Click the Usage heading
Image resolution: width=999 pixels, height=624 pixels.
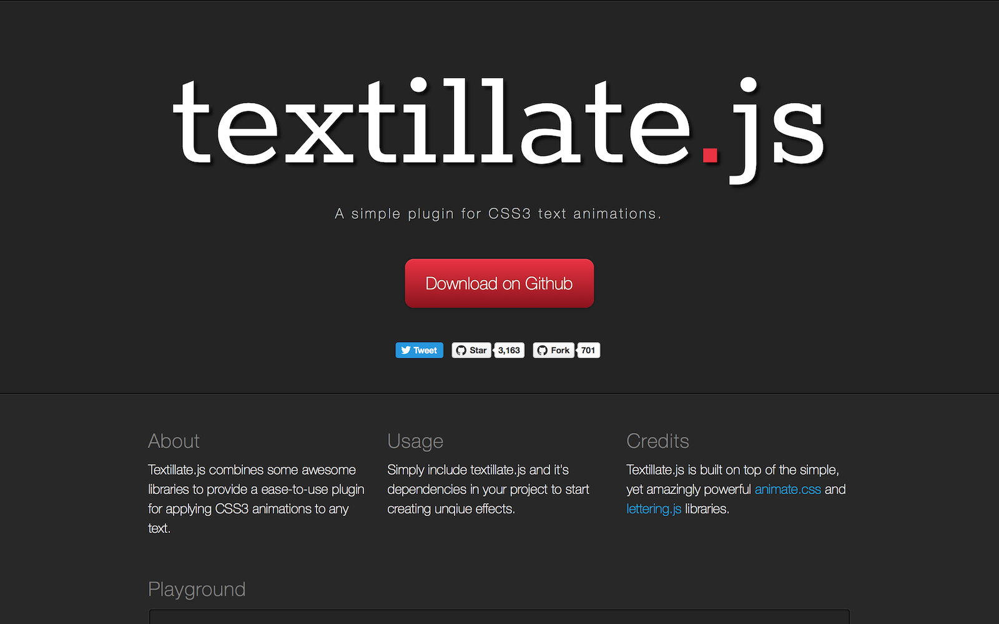415,441
